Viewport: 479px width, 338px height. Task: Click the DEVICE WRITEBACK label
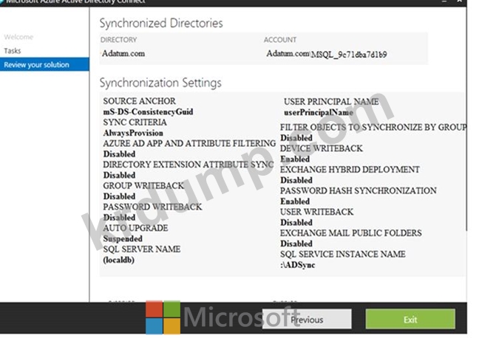pyautogui.click(x=322, y=148)
